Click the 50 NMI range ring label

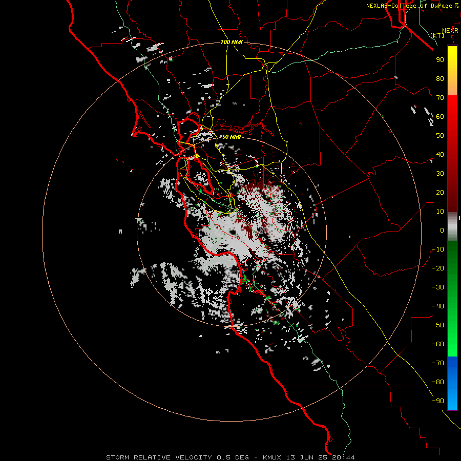tap(232, 137)
